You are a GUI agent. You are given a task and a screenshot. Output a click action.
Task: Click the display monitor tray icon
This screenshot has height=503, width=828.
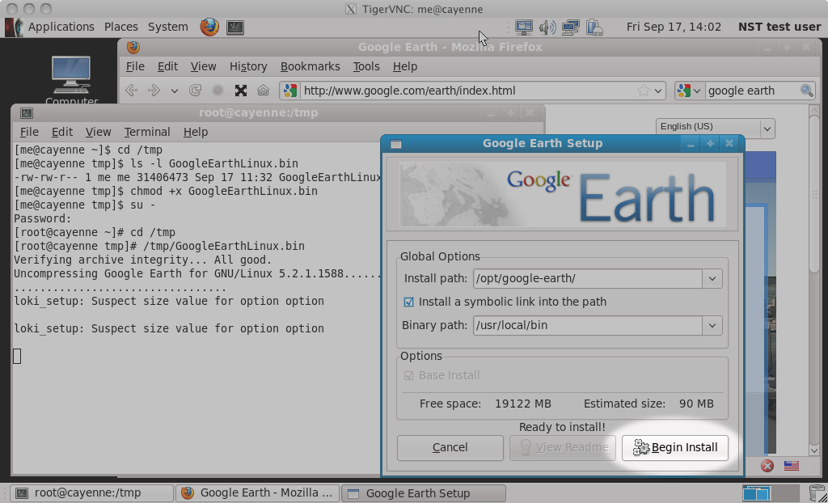point(524,27)
